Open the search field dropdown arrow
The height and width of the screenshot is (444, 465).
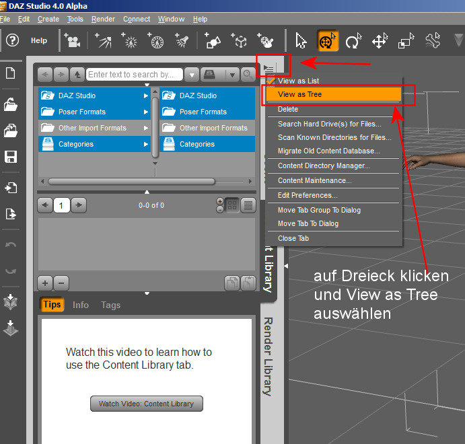click(x=192, y=75)
